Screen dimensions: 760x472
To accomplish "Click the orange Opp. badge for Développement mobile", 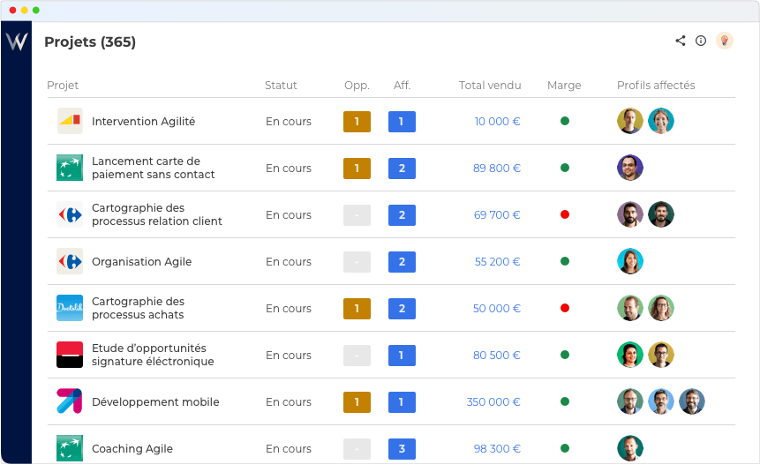I will click(x=357, y=401).
